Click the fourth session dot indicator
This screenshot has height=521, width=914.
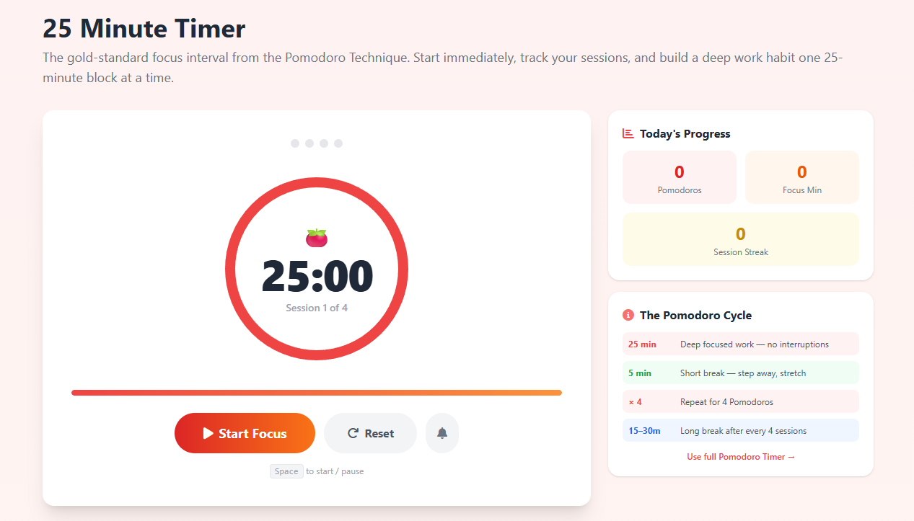[x=338, y=143]
